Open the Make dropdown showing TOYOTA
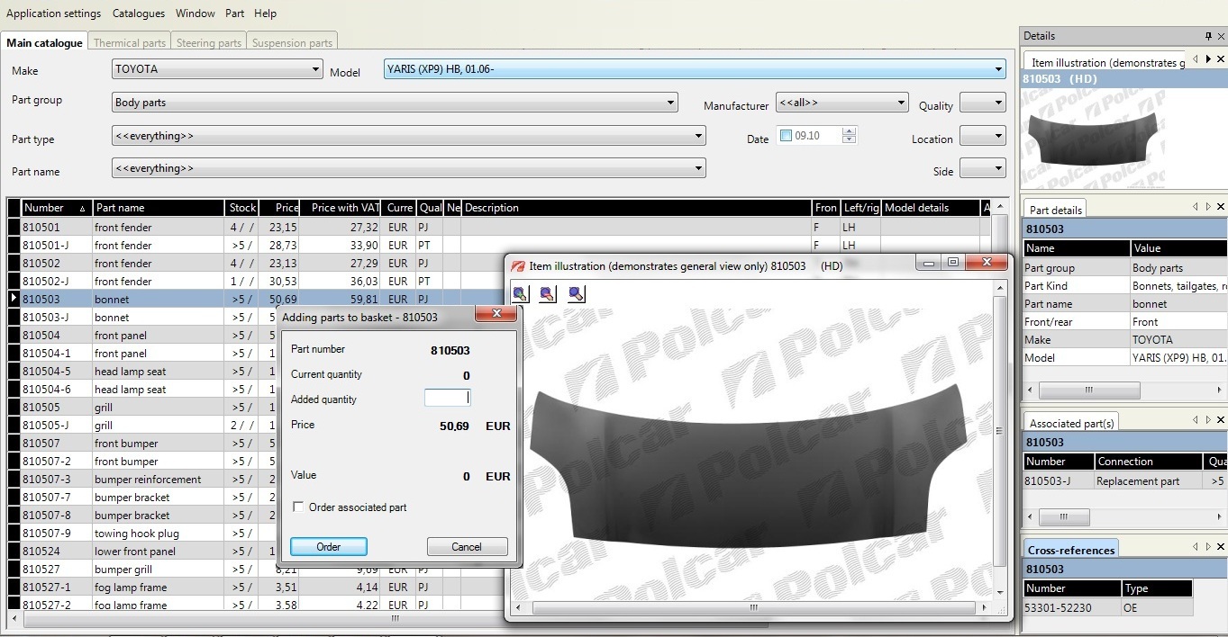This screenshot has width=1228, height=637. point(315,69)
